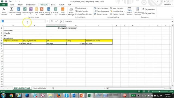Expand the Define Name dropdown arrow
The image size is (174, 98).
tap(88, 8)
